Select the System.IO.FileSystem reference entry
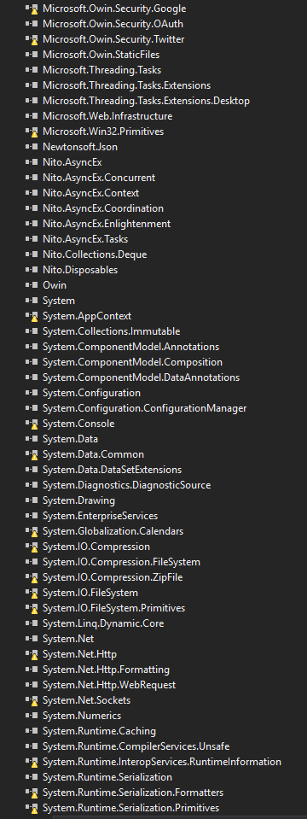 click(90, 593)
